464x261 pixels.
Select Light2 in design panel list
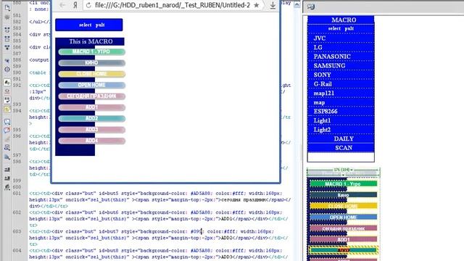pos(341,130)
